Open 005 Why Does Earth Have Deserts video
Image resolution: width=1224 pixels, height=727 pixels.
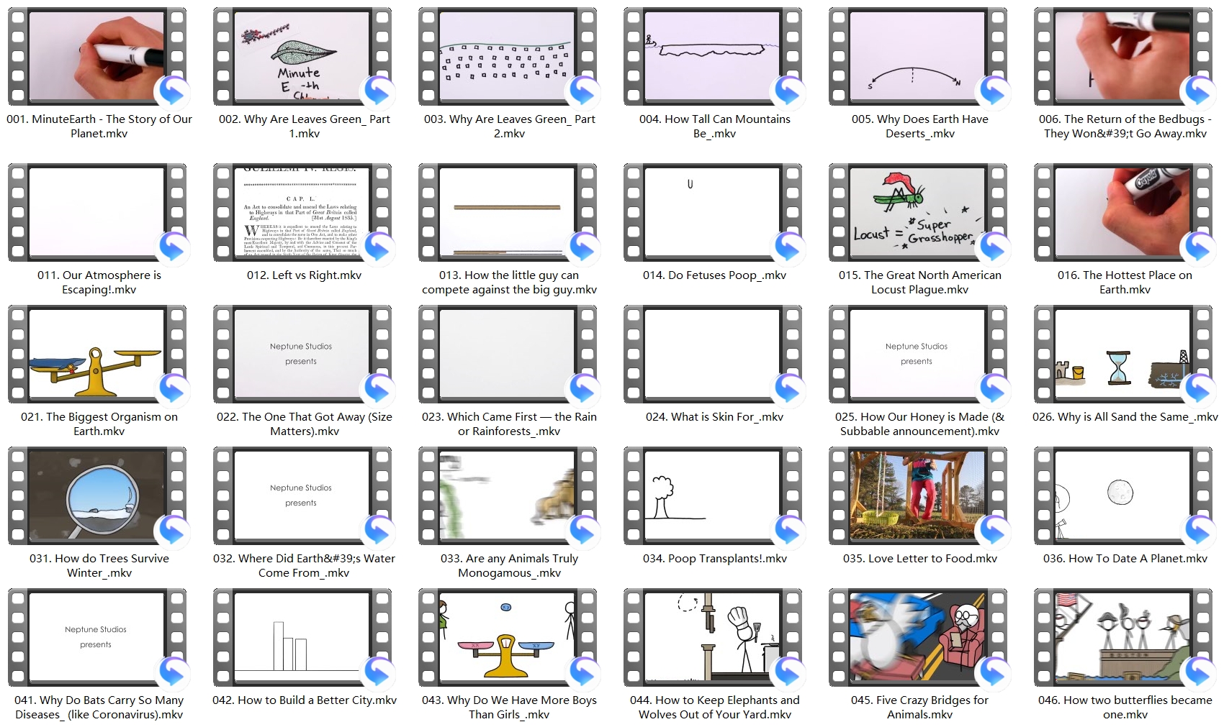(x=918, y=58)
